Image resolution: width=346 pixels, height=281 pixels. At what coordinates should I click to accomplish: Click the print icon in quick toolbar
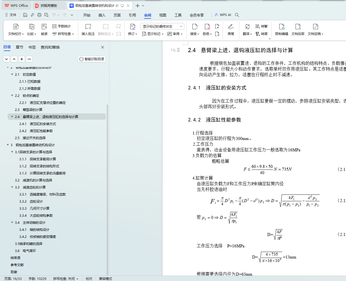click(x=39, y=15)
